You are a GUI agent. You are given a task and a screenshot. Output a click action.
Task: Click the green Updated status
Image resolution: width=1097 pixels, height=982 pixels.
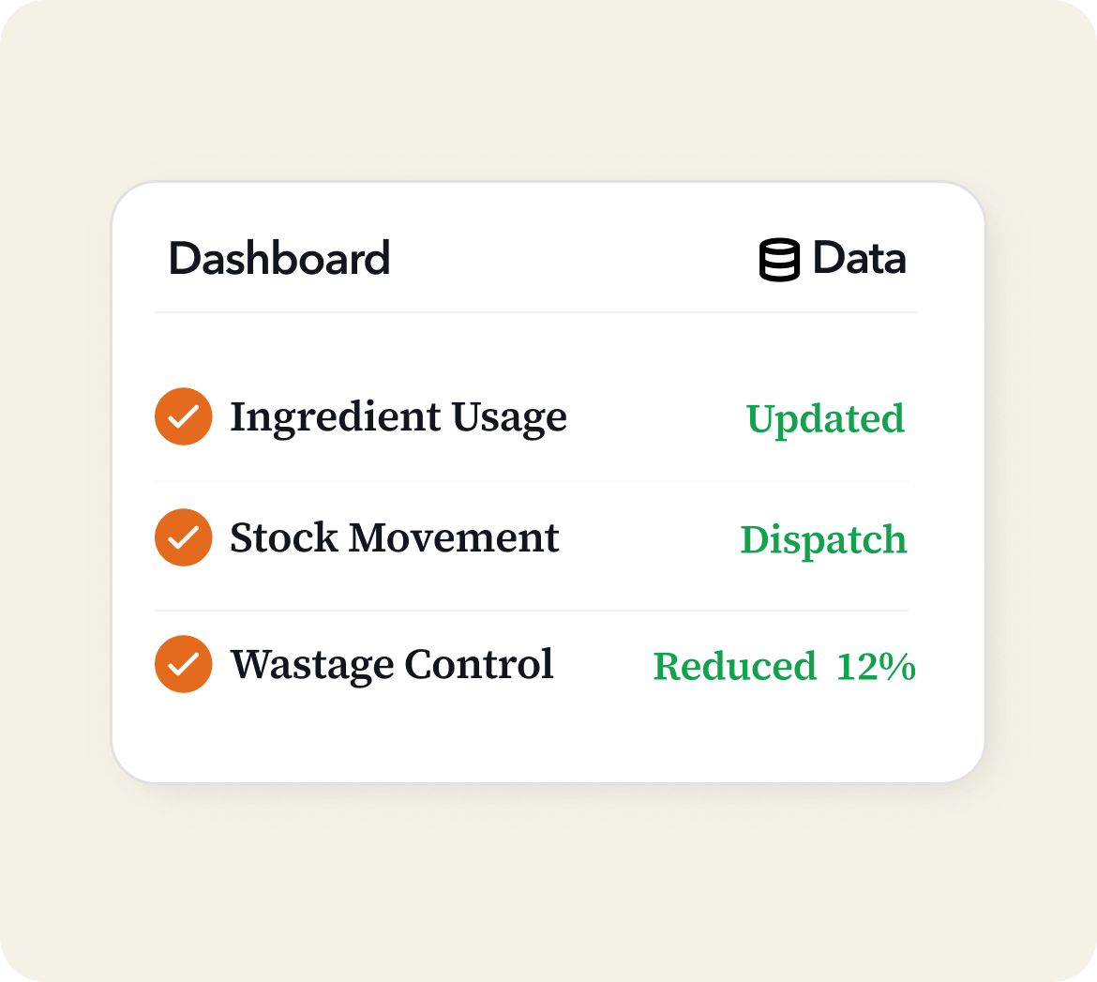(x=825, y=418)
